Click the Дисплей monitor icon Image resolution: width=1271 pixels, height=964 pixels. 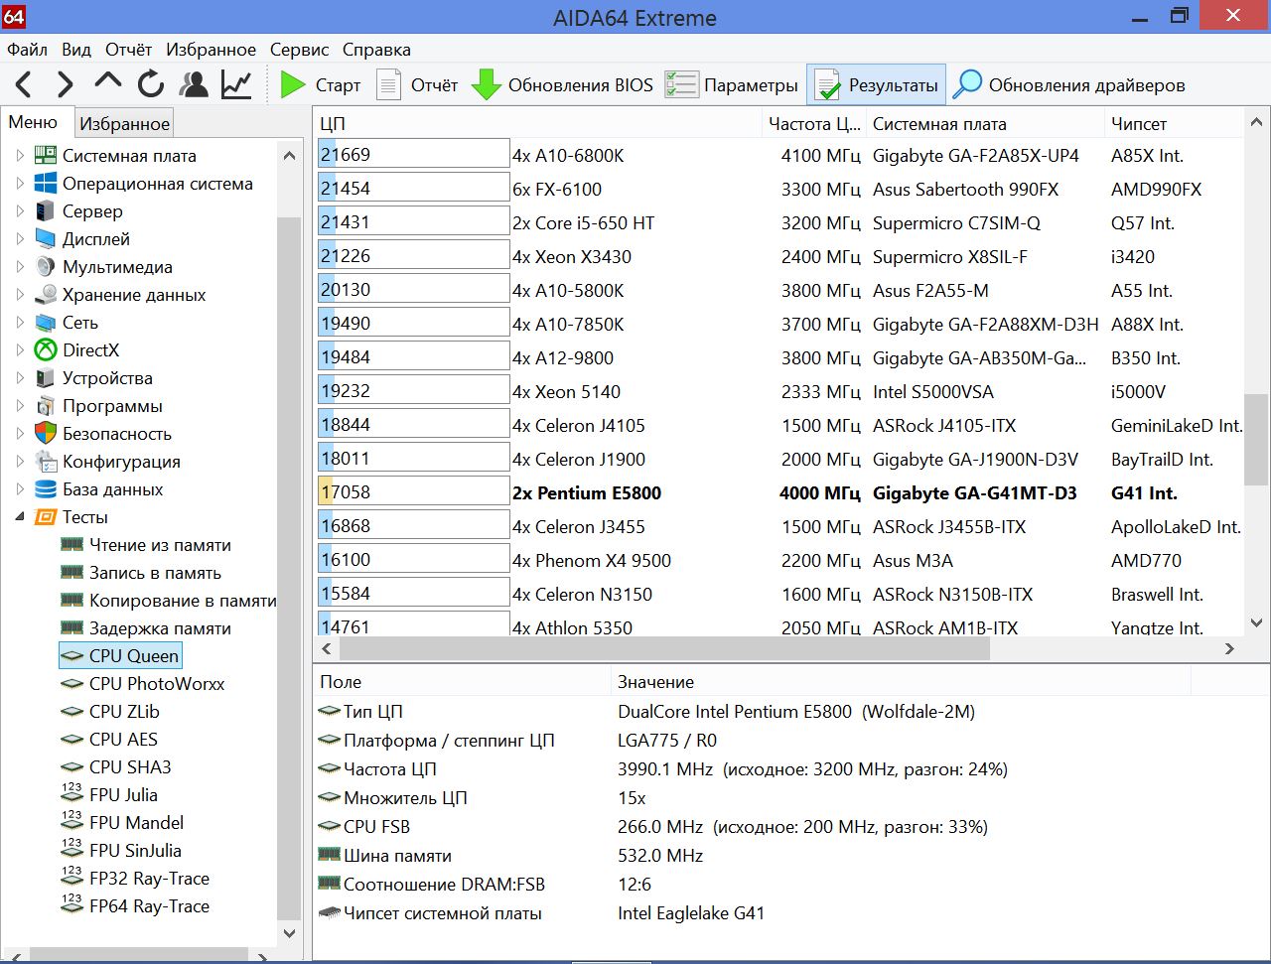pyautogui.click(x=46, y=239)
